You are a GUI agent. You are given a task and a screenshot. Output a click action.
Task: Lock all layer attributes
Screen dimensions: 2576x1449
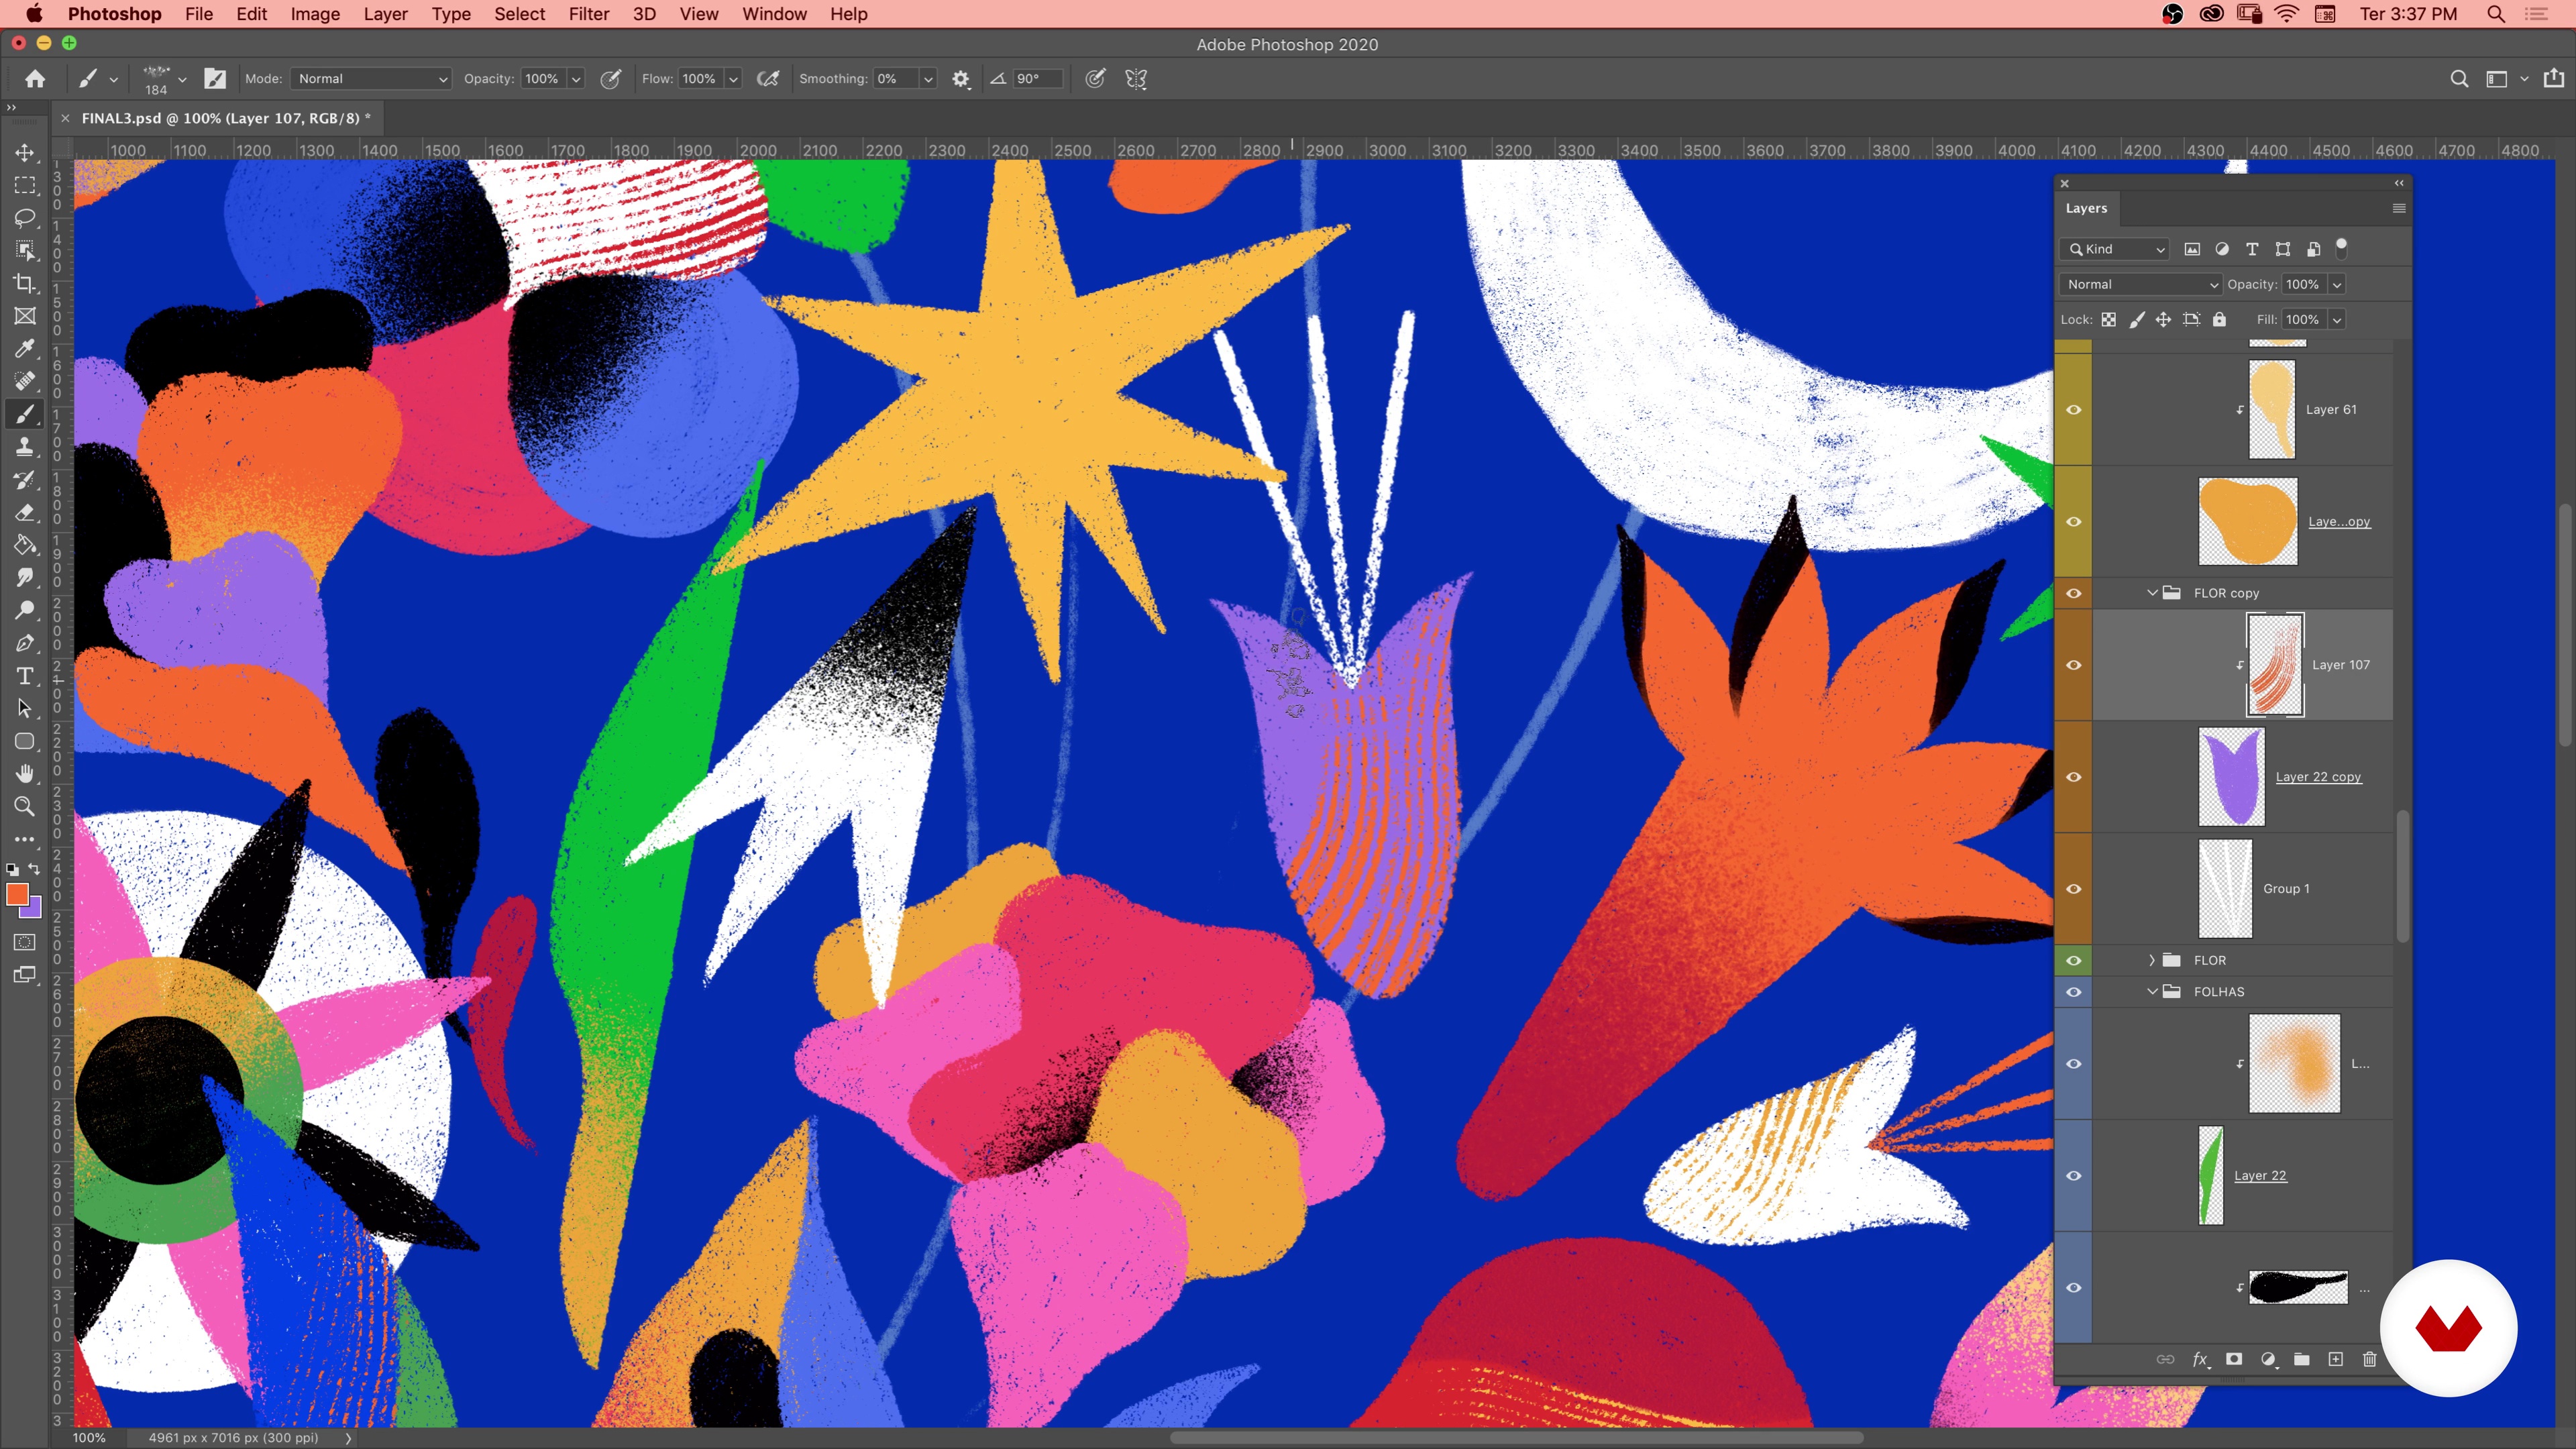pyautogui.click(x=2219, y=319)
